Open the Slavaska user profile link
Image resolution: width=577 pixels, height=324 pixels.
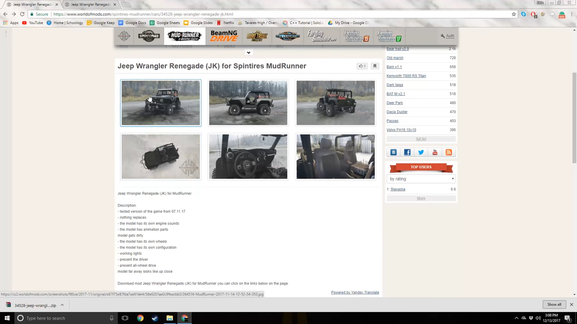tap(398, 189)
